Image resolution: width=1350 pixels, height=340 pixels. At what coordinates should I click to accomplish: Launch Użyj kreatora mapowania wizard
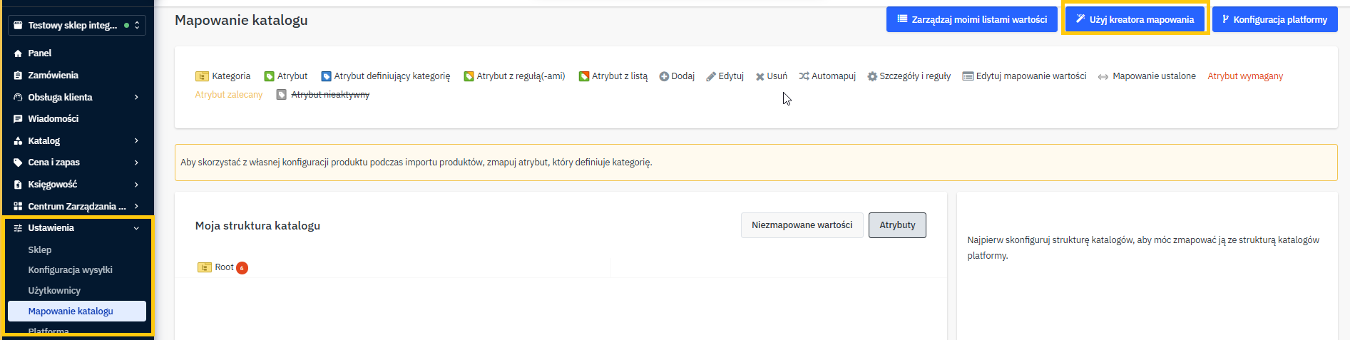1135,20
